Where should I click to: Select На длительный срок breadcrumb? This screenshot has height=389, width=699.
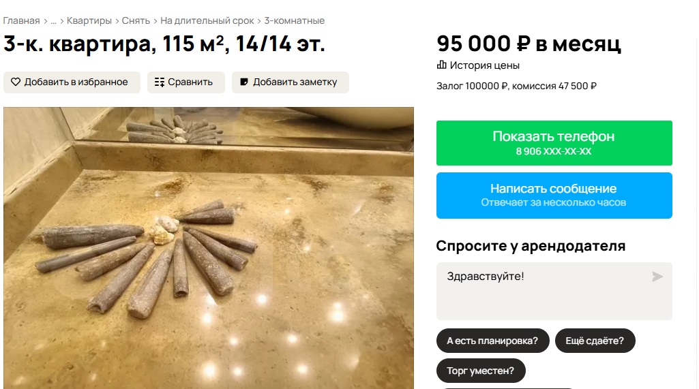(207, 20)
